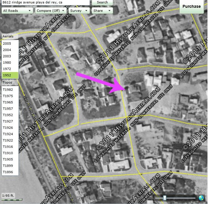
Task: Open the Compare (Off) dropdown
Action: (51, 11)
